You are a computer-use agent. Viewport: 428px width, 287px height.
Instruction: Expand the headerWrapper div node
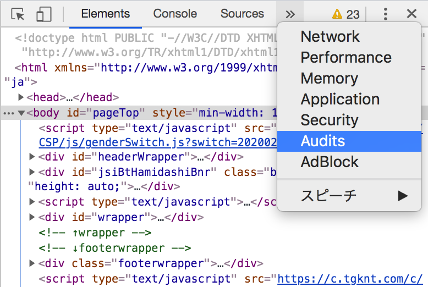pyautogui.click(x=32, y=157)
